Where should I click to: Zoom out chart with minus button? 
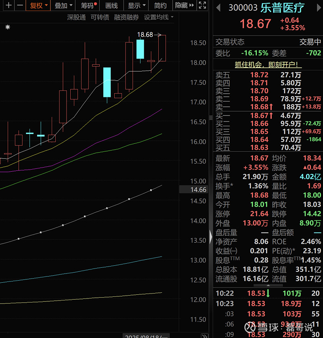coord(20,5)
